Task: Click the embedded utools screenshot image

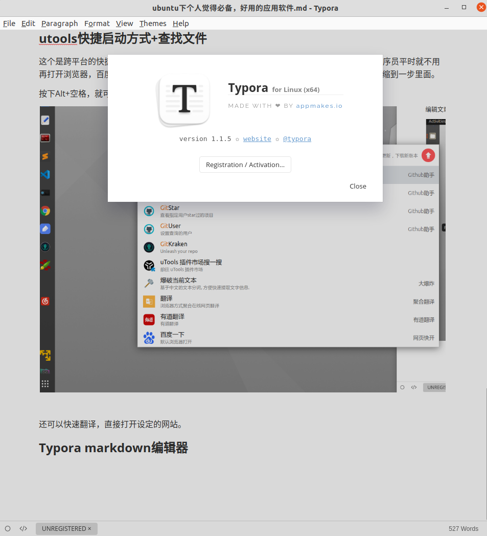Action: click(x=242, y=249)
